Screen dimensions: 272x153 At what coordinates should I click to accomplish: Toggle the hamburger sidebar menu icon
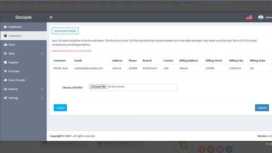[x=51, y=17]
